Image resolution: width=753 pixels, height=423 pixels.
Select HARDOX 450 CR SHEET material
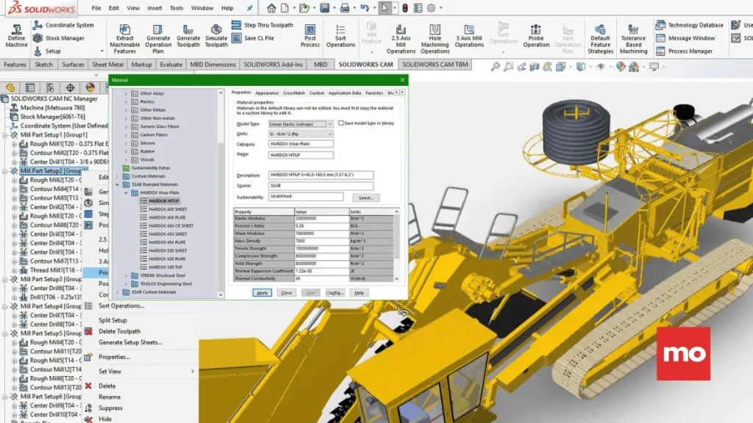point(171,225)
